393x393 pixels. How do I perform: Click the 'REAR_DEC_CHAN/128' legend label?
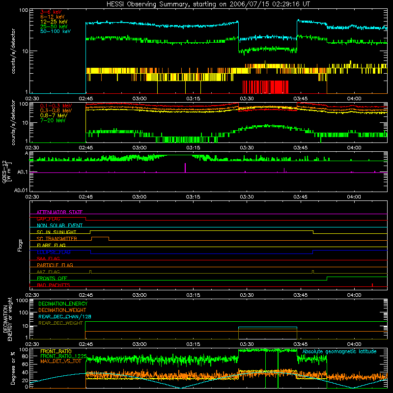[65, 316]
